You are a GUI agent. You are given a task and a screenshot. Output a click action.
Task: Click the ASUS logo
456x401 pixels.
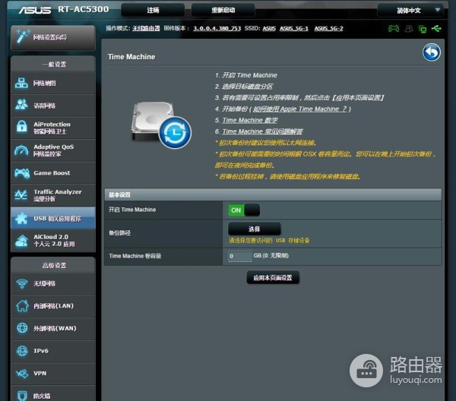tap(35, 10)
